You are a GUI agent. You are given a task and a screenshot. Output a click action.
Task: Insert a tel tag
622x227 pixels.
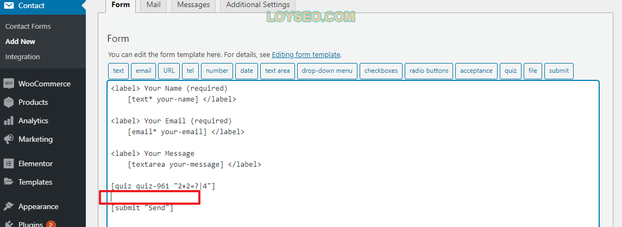point(191,71)
